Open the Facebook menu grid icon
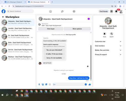Screen dimensions: 126x101 pyautogui.click(x=111, y=11)
